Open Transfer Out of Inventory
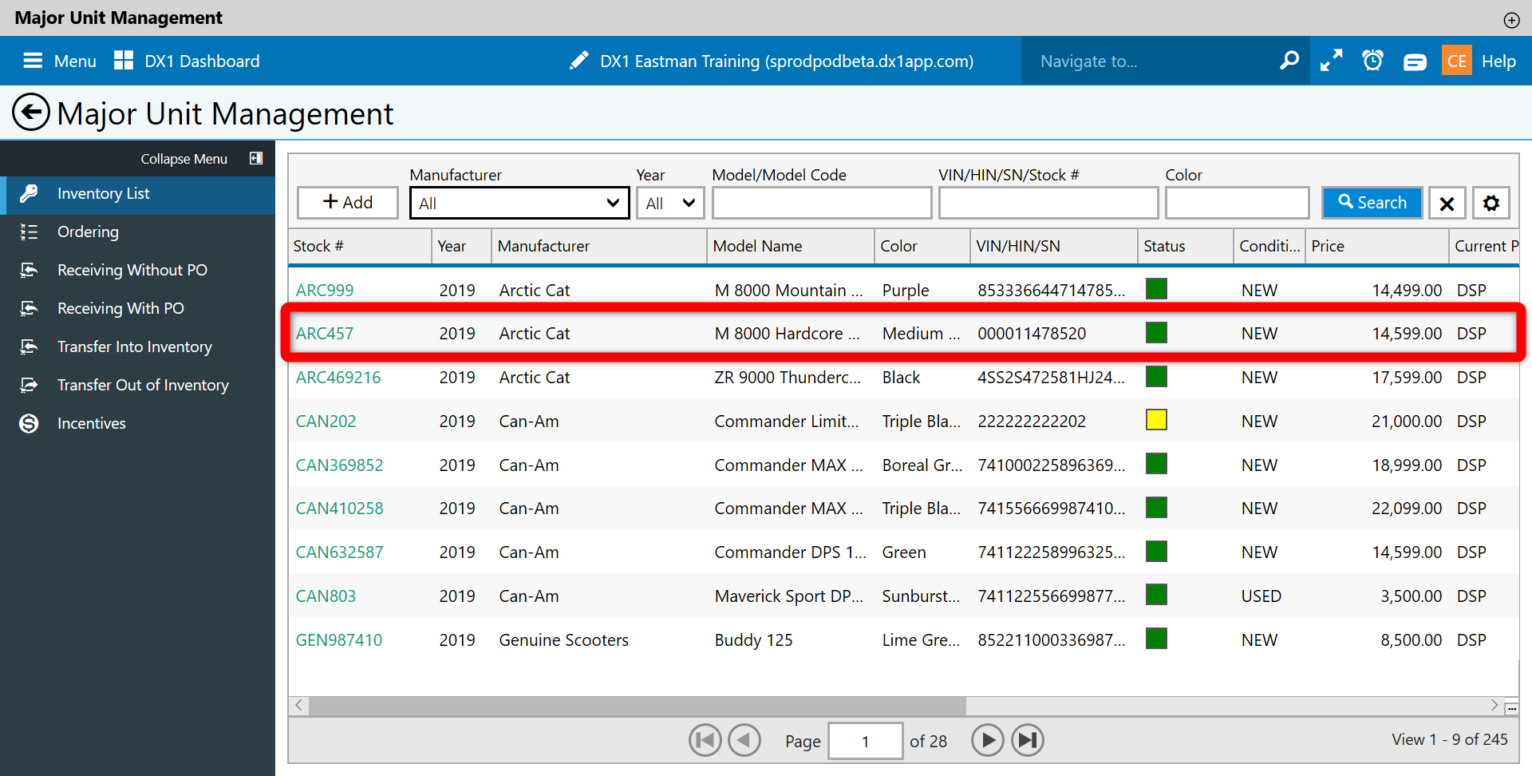The width and height of the screenshot is (1532, 776). pyautogui.click(x=137, y=386)
